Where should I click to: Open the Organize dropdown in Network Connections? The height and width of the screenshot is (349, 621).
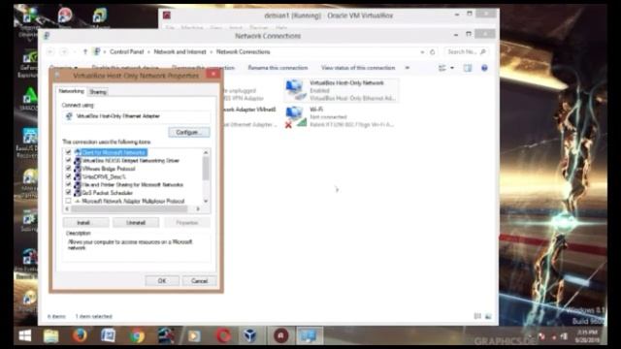63,68
